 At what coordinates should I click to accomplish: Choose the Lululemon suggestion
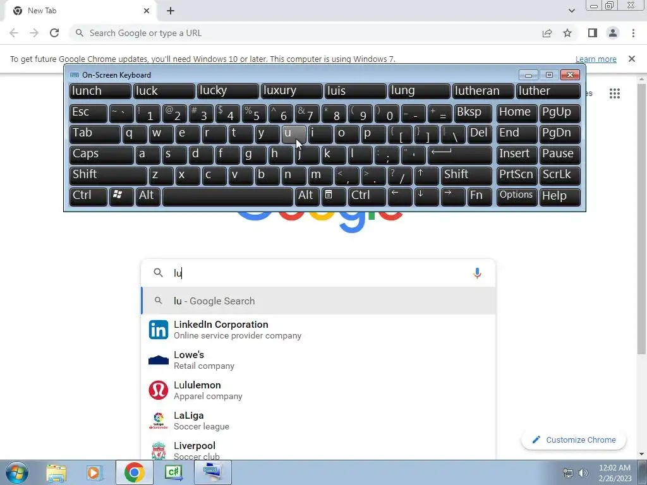318,390
